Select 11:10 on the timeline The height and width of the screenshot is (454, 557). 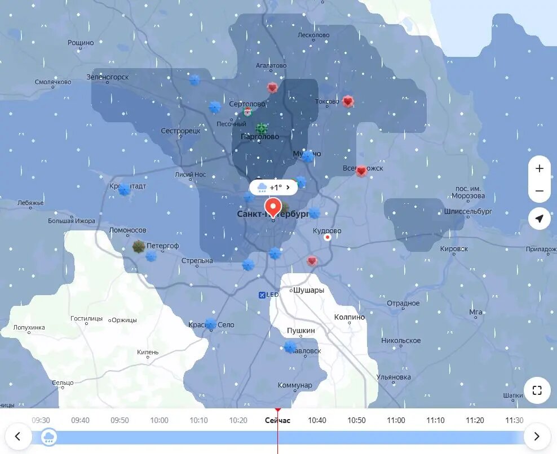tap(435, 420)
